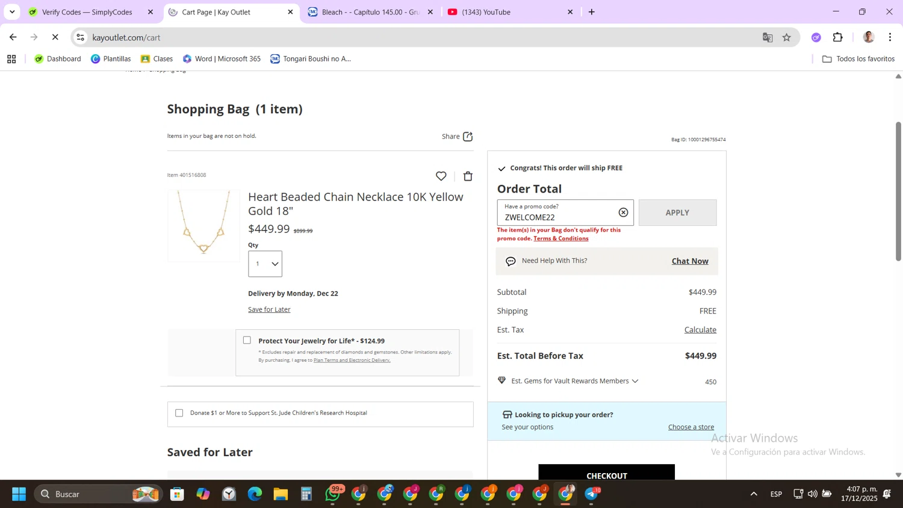903x508 pixels.
Task: Open the Qty quantity dropdown
Action: tap(265, 264)
